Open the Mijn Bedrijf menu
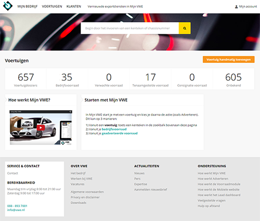Viewport: 260px width, 221px height. [x=28, y=6]
